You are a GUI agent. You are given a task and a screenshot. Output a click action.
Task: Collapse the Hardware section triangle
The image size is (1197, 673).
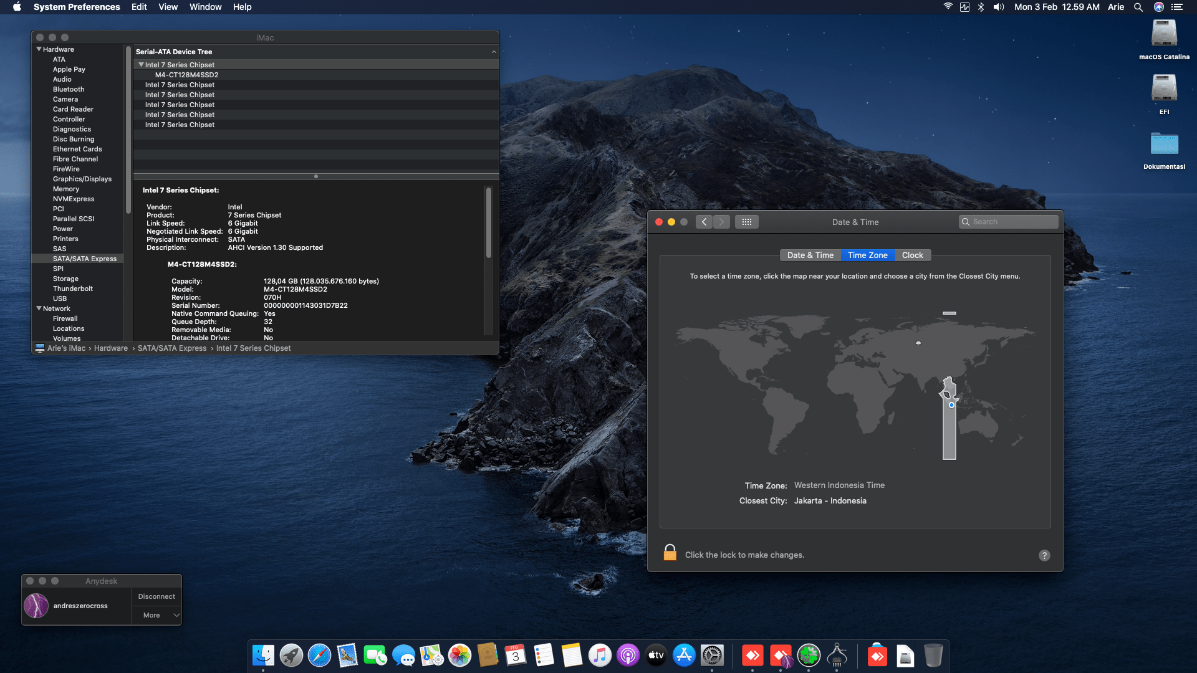(x=39, y=49)
